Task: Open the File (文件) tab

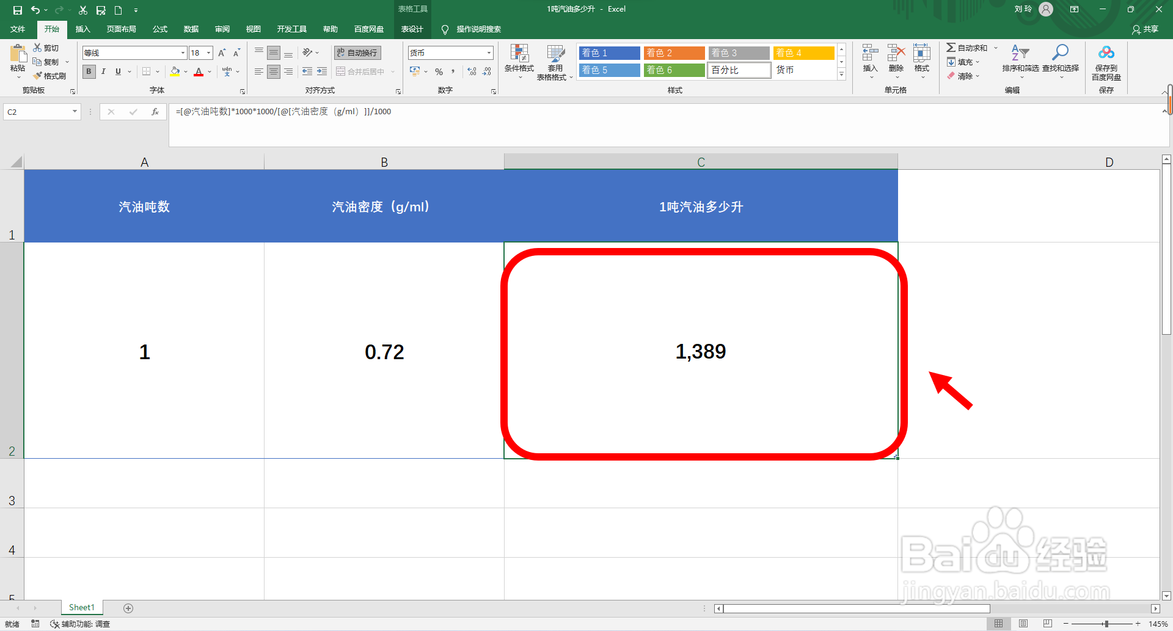Action: pos(18,29)
